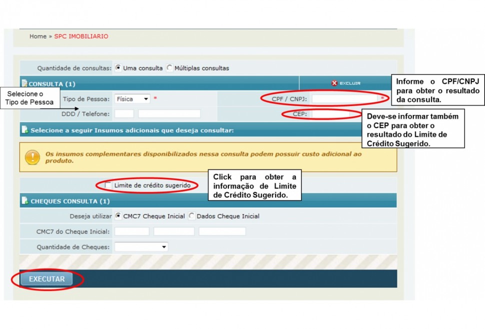This screenshot has height=329, width=485.
Task: Select the CMC7 Cheque Inicial radio button
Action: [118, 216]
